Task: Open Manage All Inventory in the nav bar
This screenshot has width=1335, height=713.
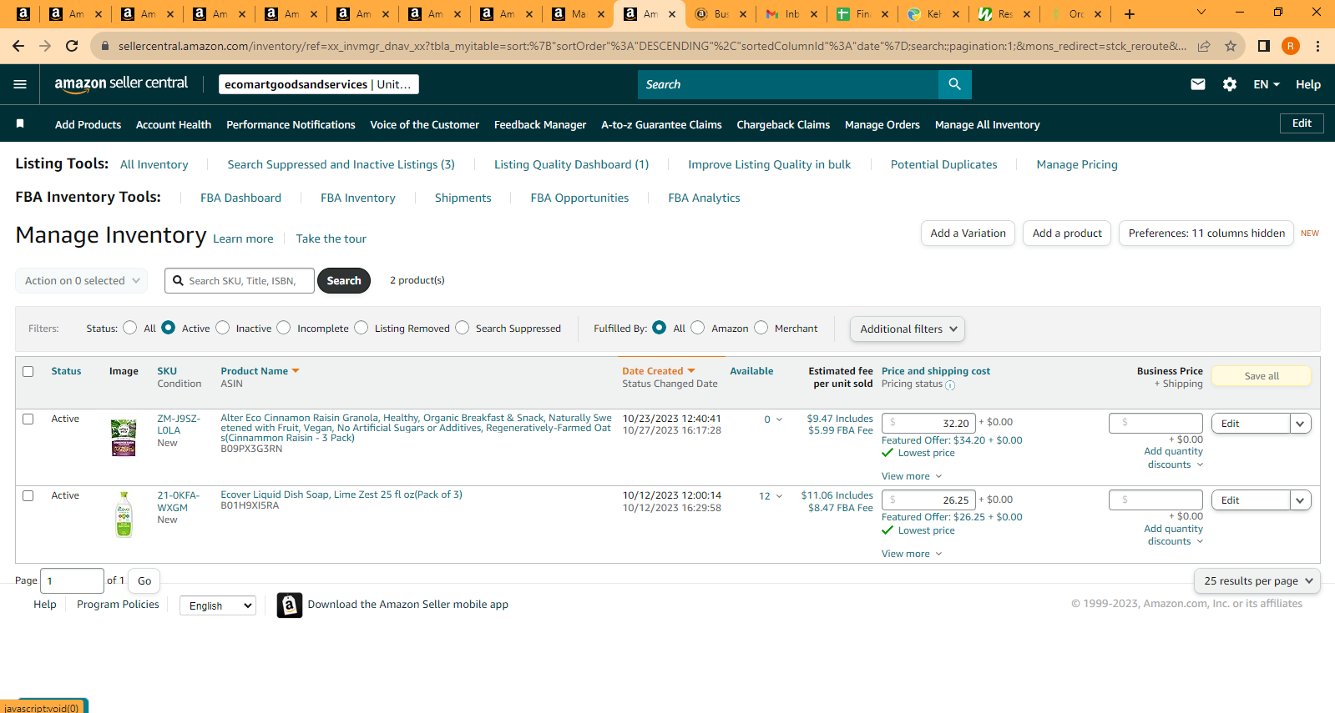Action: 987,125
